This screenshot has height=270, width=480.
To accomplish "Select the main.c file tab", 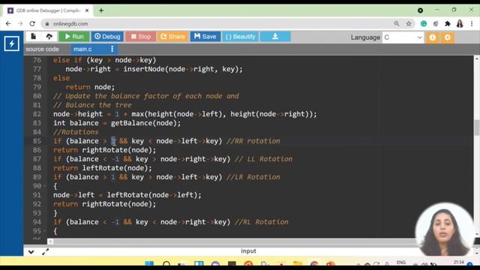I will [x=82, y=49].
